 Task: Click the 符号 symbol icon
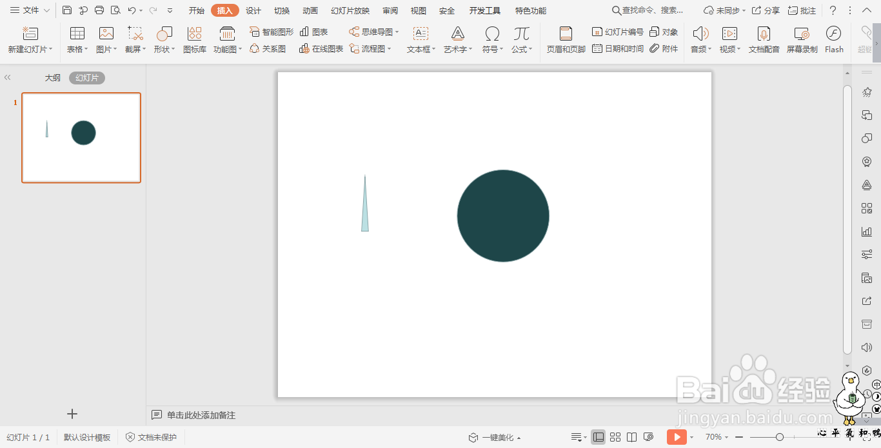point(492,34)
